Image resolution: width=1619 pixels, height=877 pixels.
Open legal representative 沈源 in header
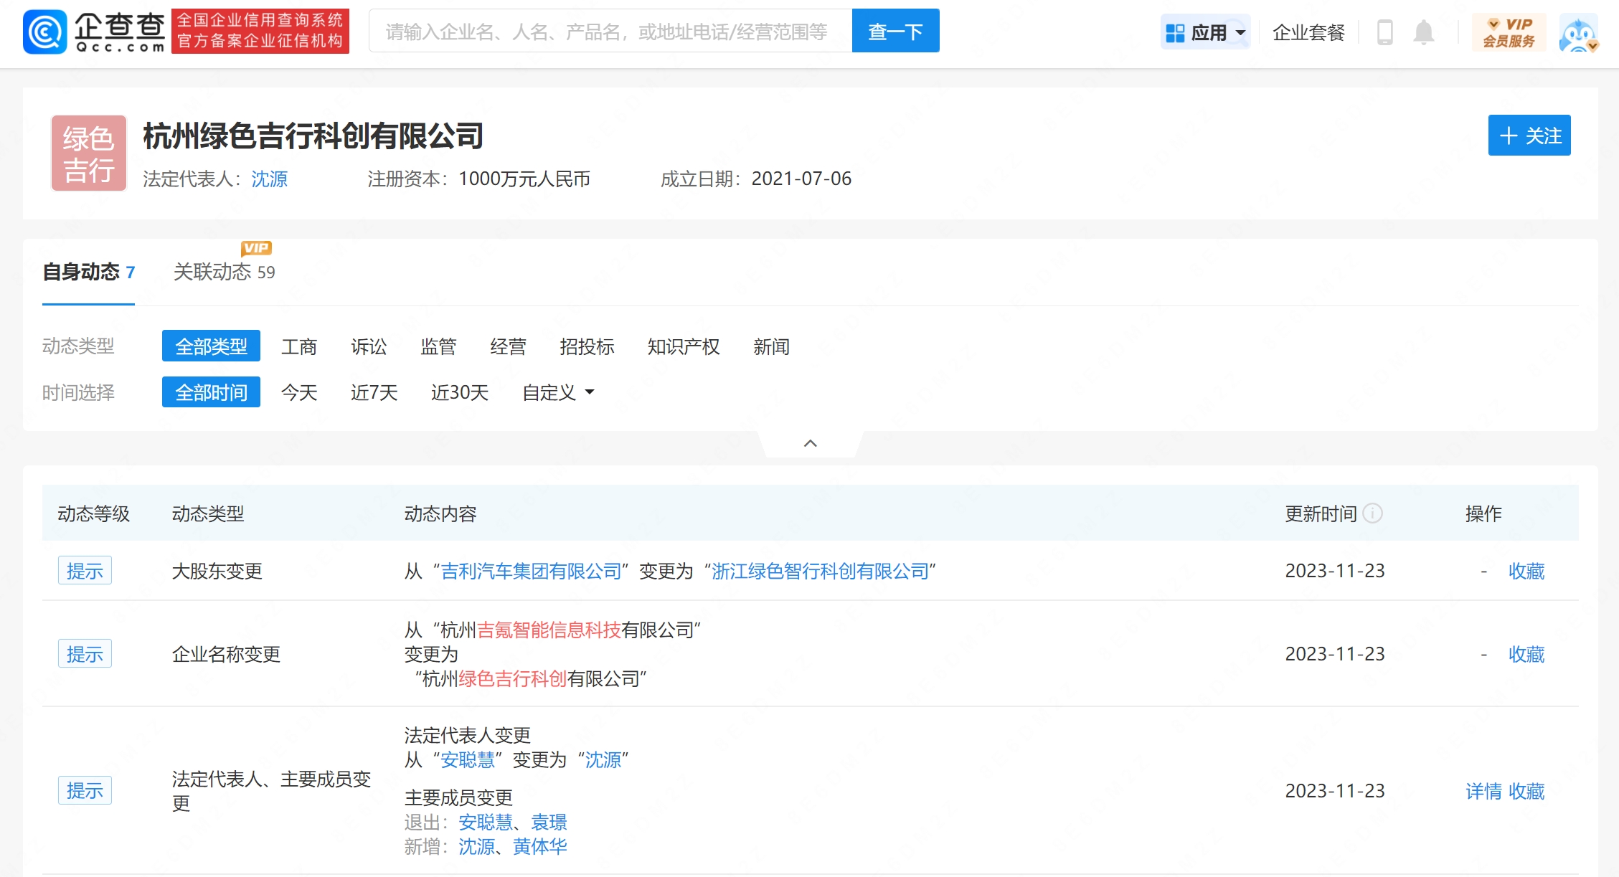tap(269, 179)
